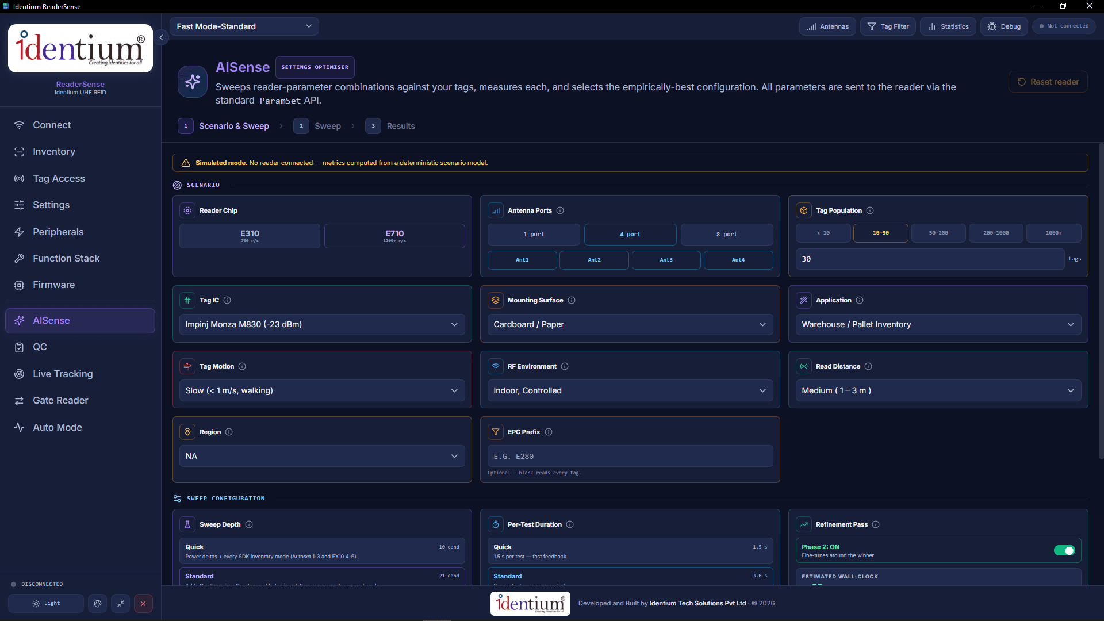Open the Application dropdown
This screenshot has width=1104, height=621.
click(938, 324)
